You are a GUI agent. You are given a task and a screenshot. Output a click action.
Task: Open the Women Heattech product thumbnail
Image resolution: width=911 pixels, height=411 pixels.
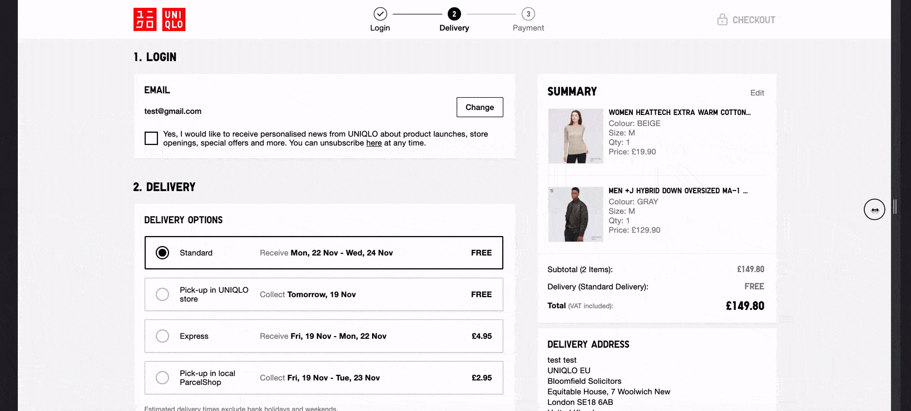576,136
